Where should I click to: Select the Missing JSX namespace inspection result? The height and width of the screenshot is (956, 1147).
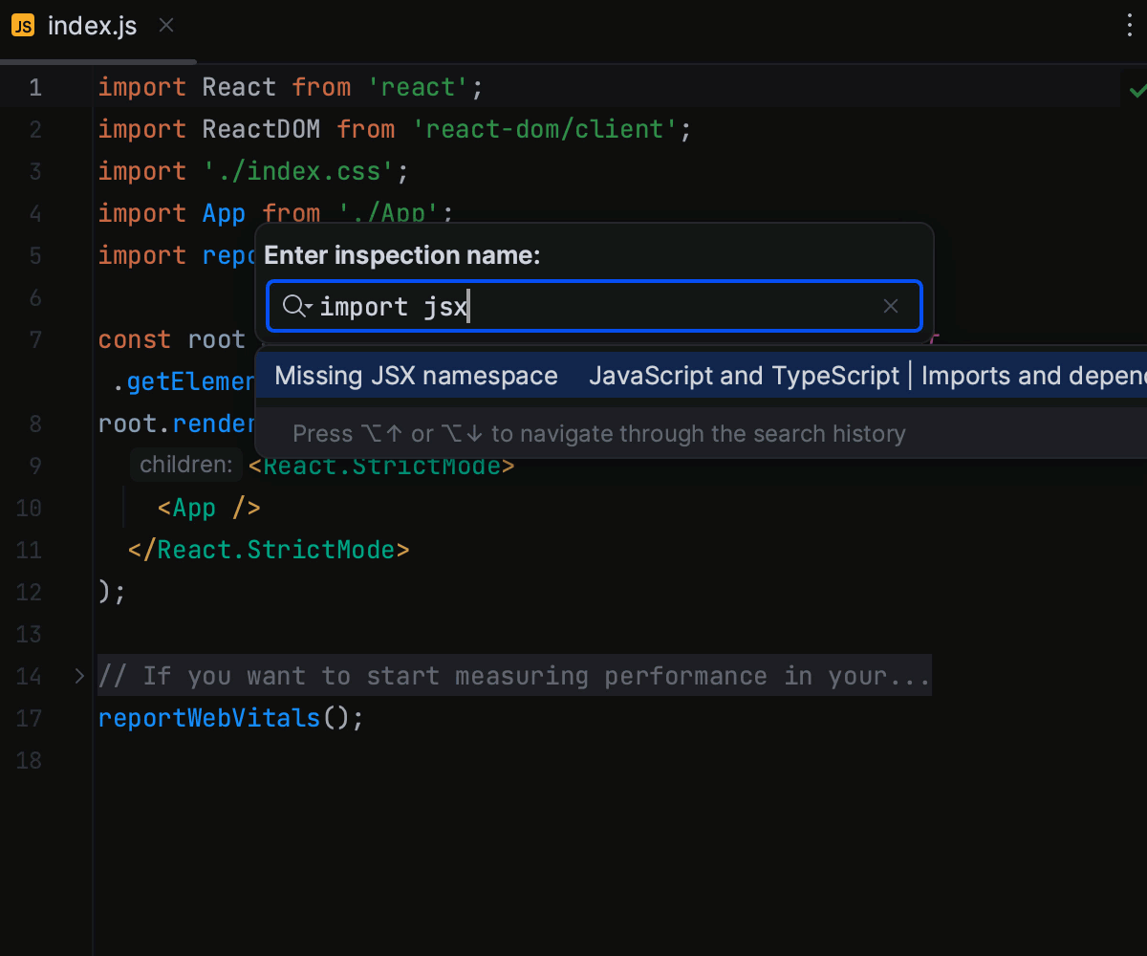[x=416, y=376]
